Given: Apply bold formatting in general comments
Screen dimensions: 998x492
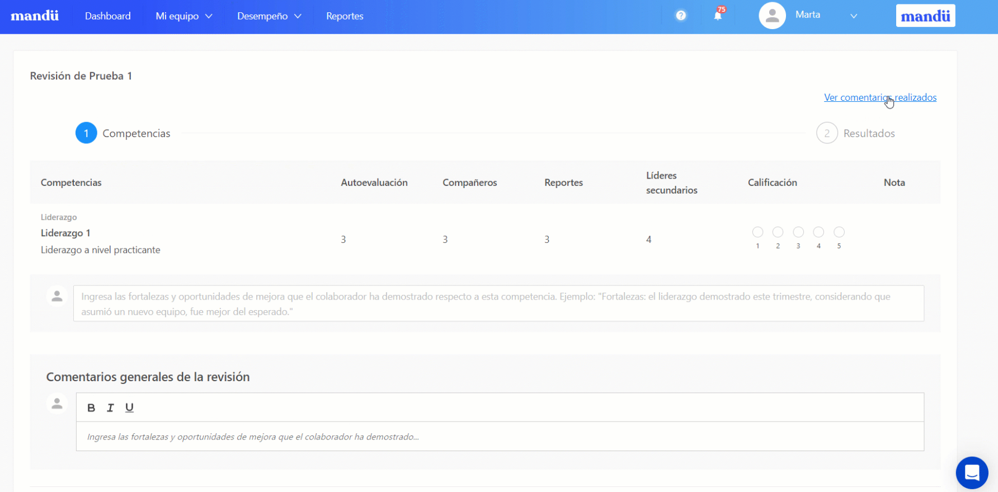Looking at the screenshot, I should (91, 408).
